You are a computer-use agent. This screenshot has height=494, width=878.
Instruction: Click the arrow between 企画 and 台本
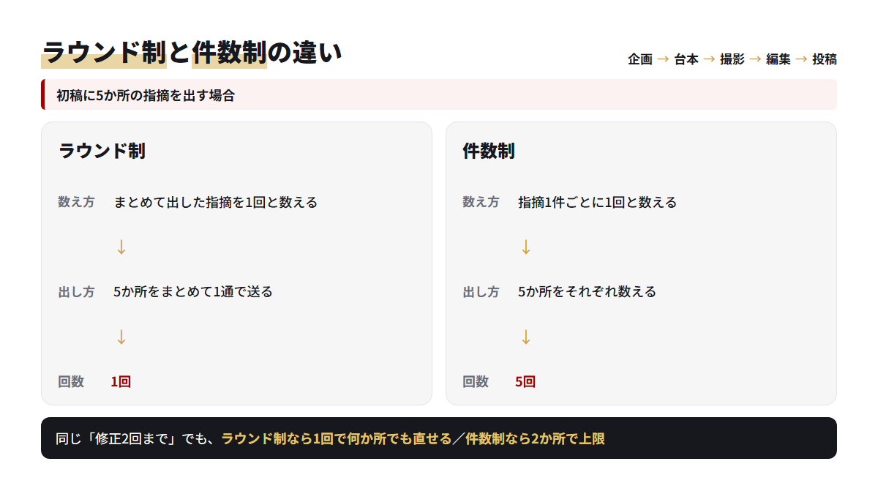click(x=663, y=59)
